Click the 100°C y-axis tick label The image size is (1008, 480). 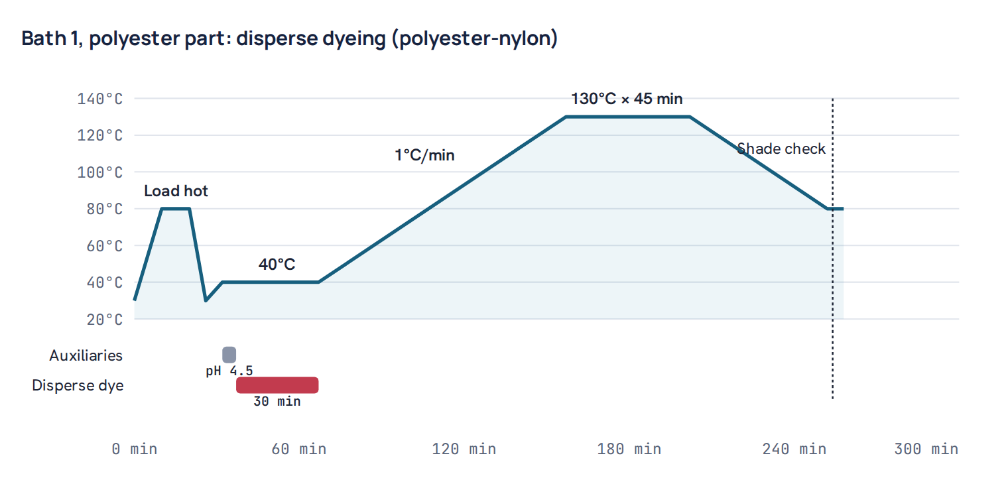tap(99, 172)
